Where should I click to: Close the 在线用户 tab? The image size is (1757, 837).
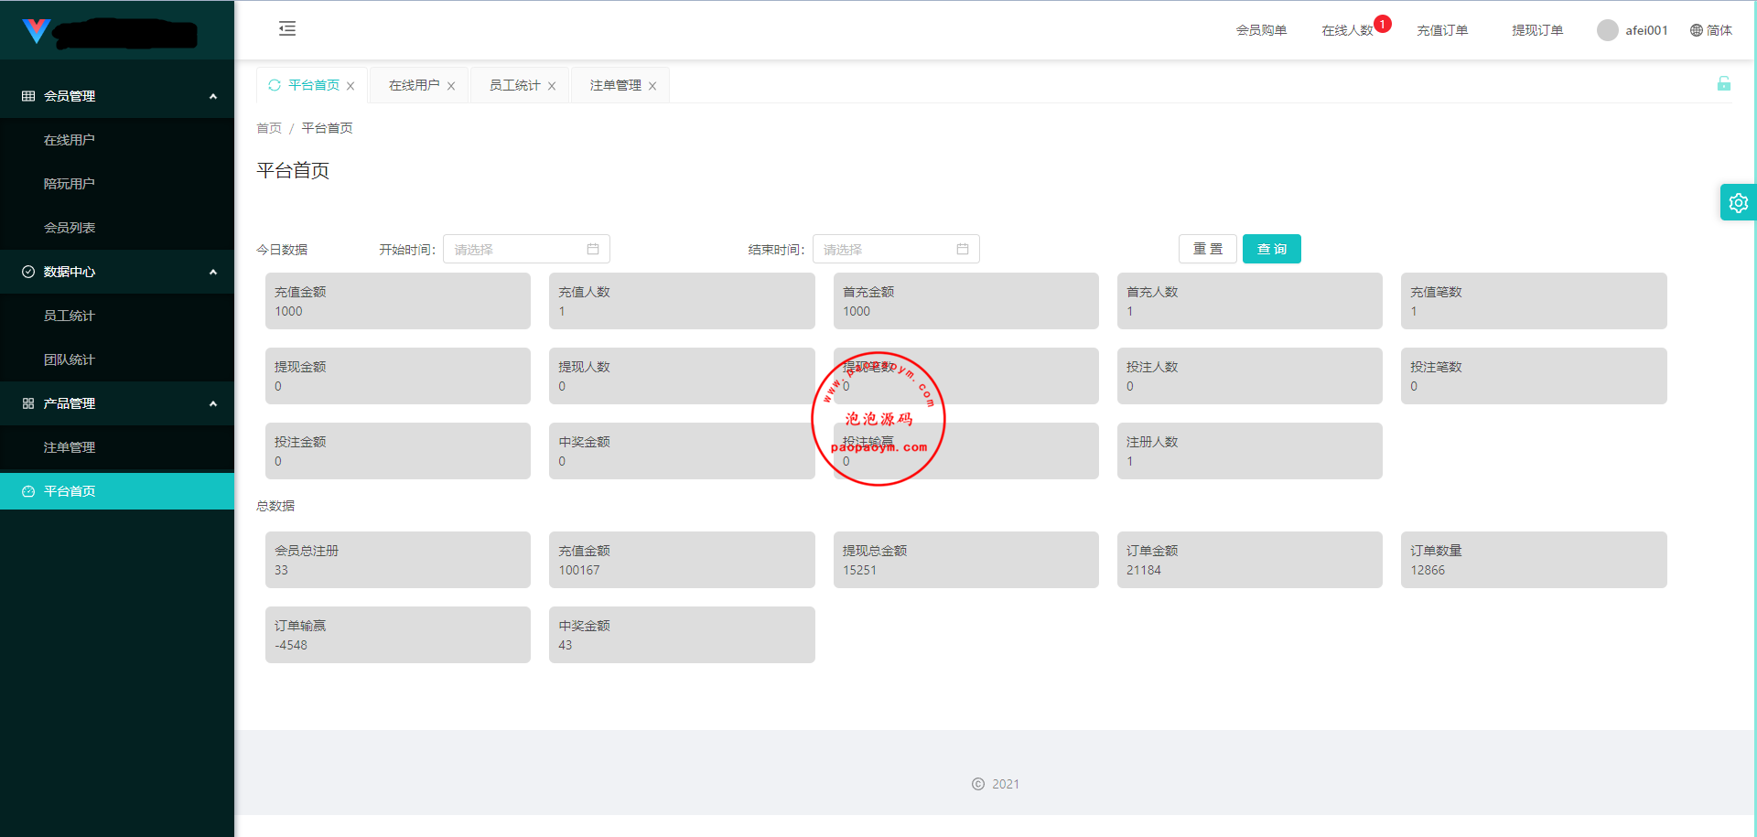pyautogui.click(x=451, y=86)
